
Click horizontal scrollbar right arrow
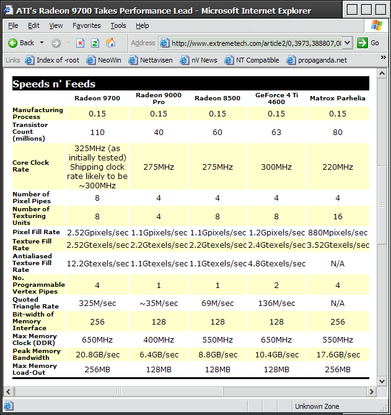371,391
